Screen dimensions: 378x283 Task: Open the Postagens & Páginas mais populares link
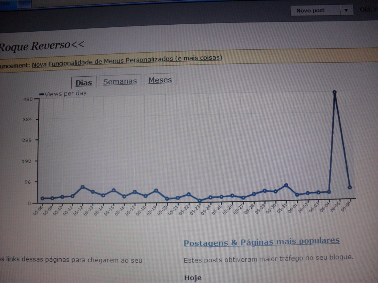[261, 242]
